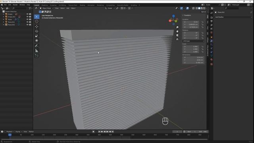Click the timeline playhead at frame 1
Screen dimensions: 254x143
click(x=10, y=135)
